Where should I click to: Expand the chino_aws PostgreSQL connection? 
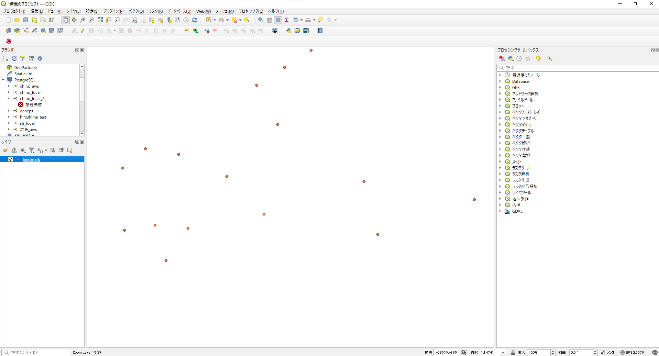point(9,86)
